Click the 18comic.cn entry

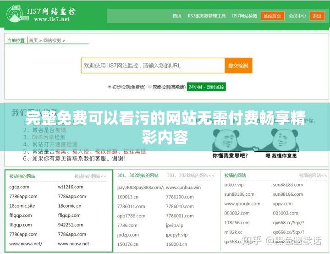coord(70,206)
